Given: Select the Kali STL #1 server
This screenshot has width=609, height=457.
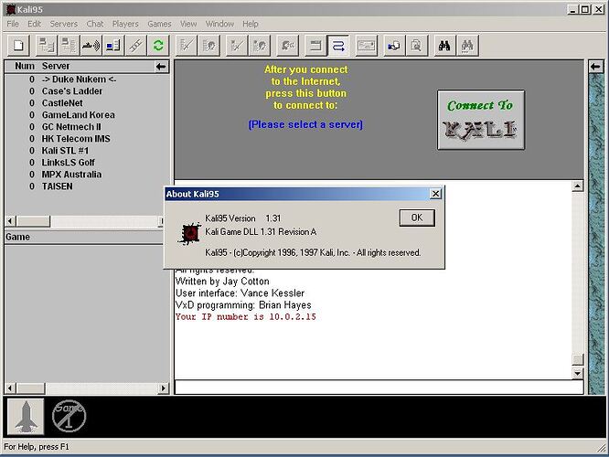Looking at the screenshot, I should coord(65,151).
